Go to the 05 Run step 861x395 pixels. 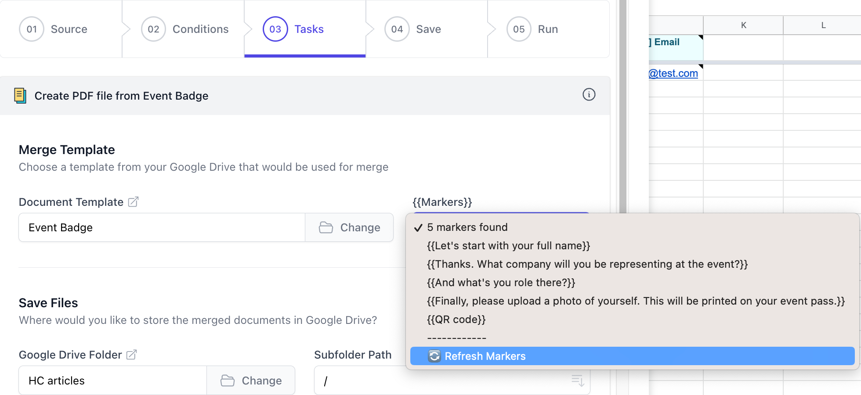tap(548, 29)
